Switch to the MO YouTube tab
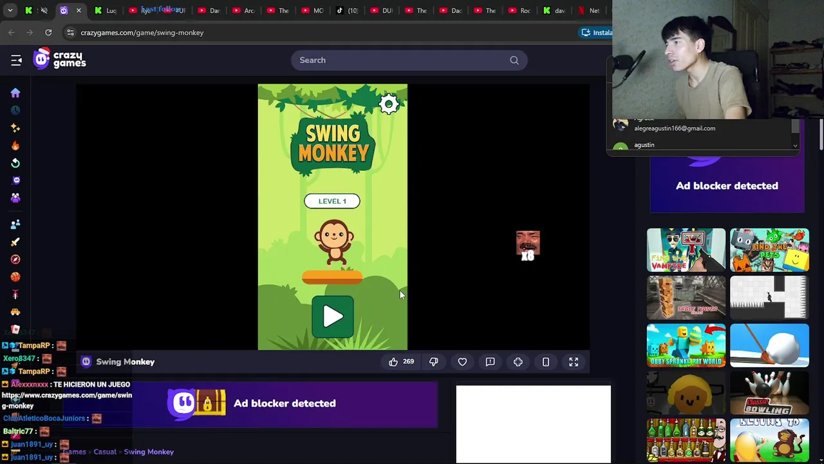This screenshot has width=824, height=464. click(313, 10)
